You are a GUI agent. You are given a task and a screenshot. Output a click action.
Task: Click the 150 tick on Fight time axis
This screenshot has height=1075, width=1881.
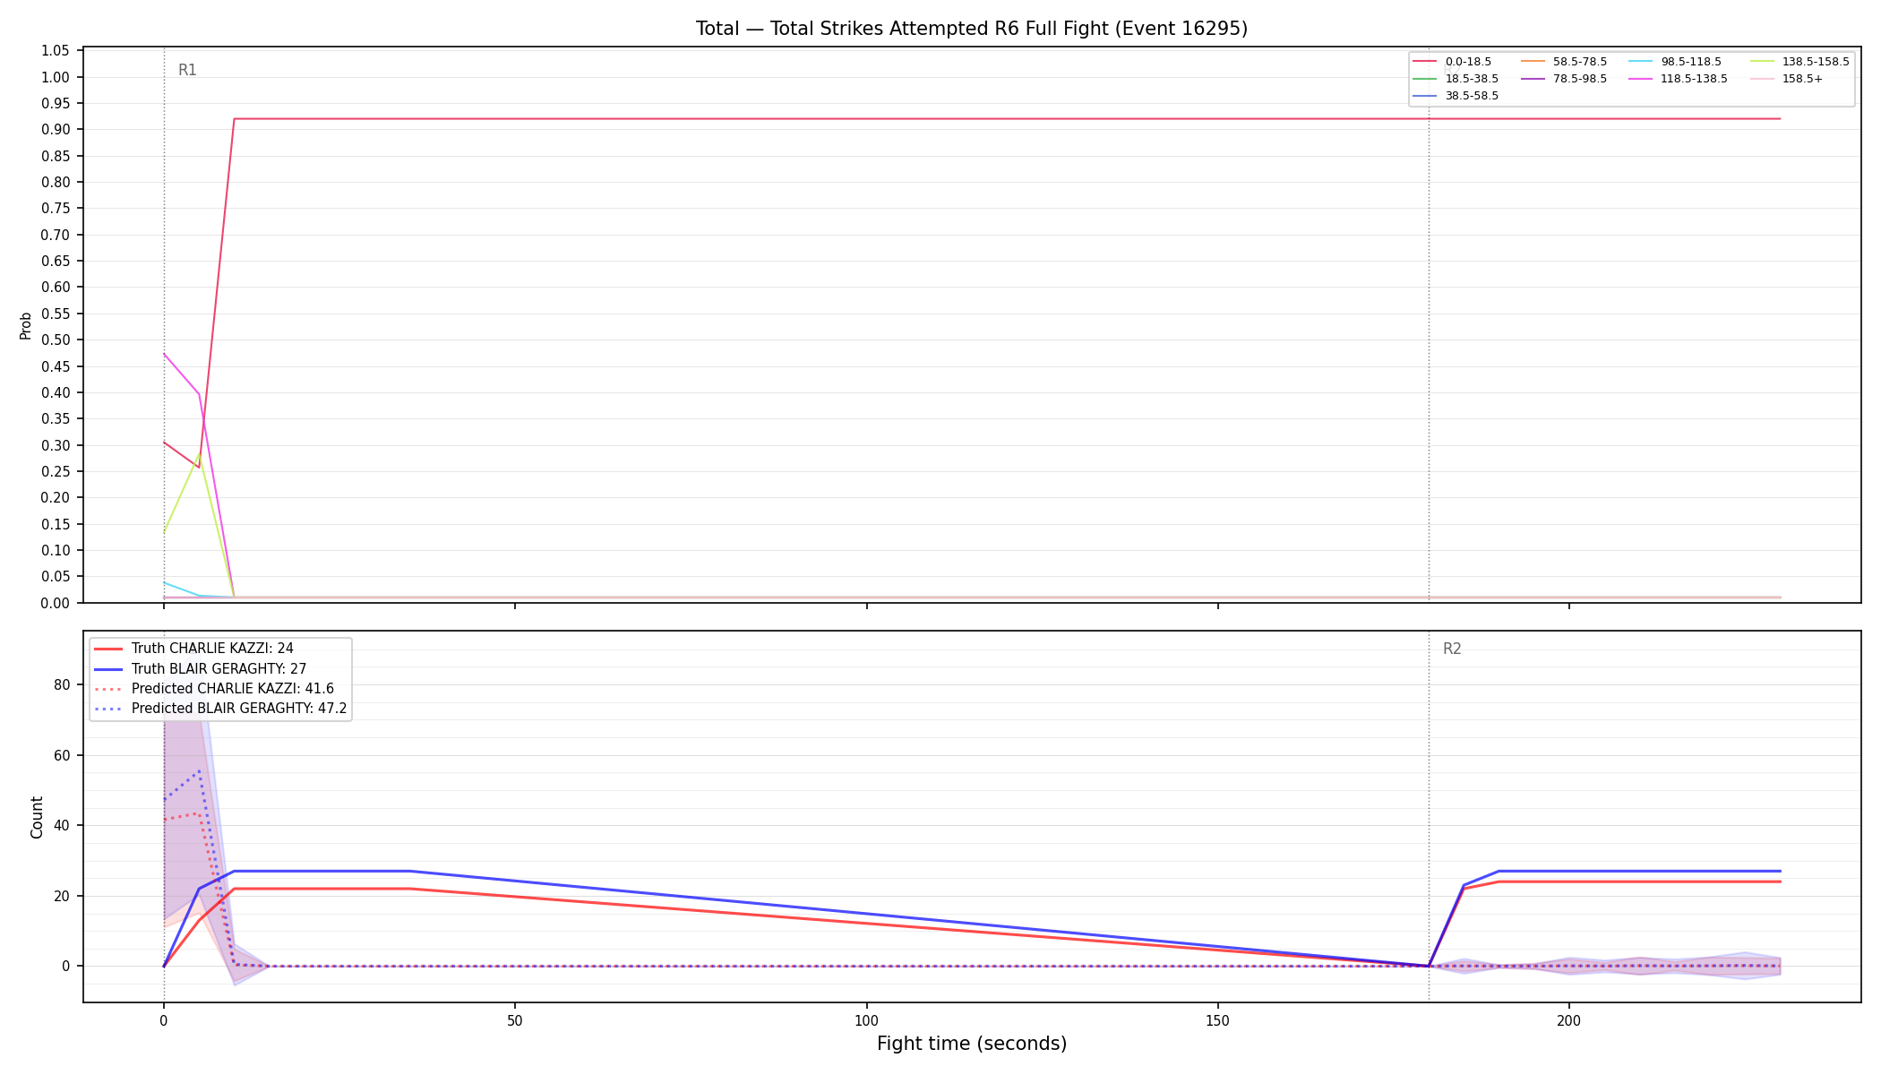[1217, 1020]
